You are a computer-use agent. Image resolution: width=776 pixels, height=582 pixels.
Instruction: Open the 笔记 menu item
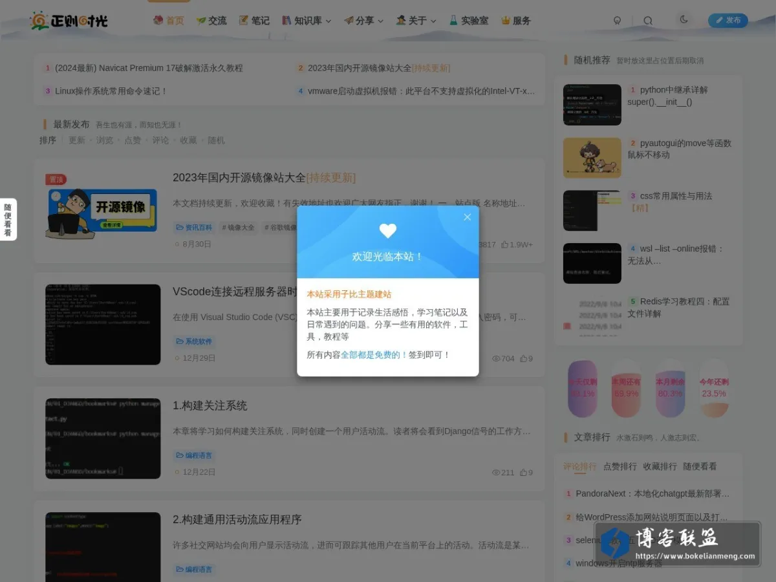tap(254, 21)
